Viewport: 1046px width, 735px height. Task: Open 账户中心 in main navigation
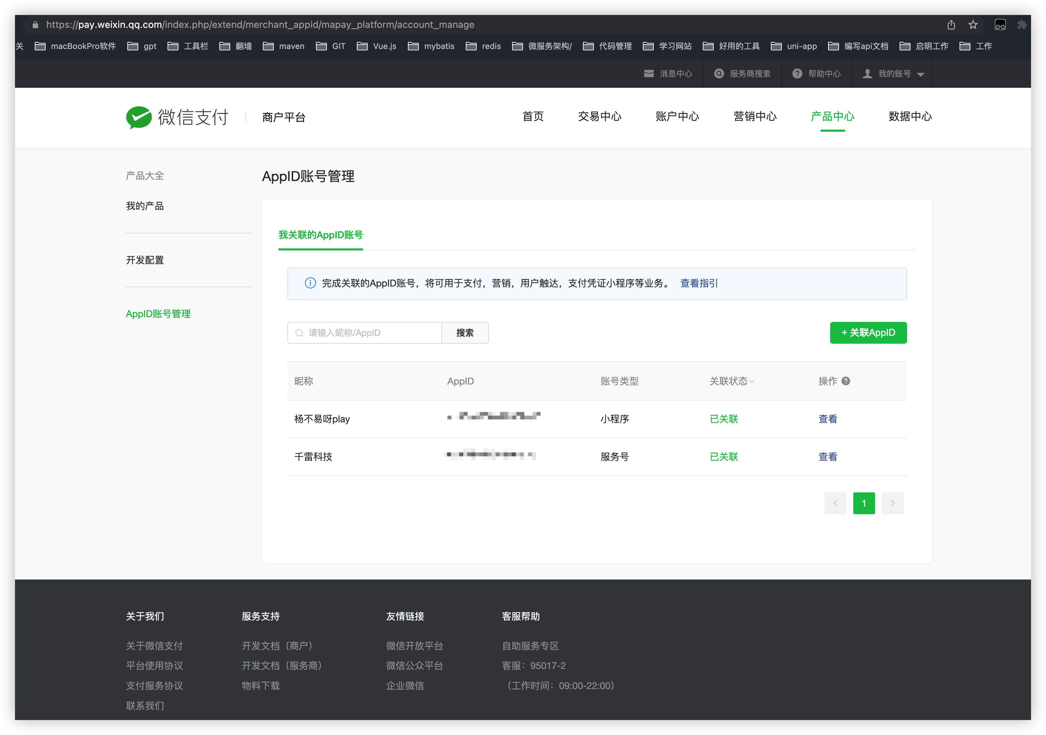pos(678,117)
